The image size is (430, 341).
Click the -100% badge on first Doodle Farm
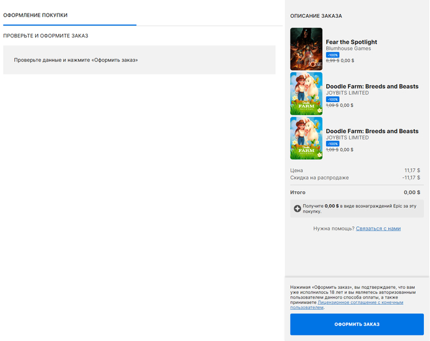pyautogui.click(x=332, y=100)
